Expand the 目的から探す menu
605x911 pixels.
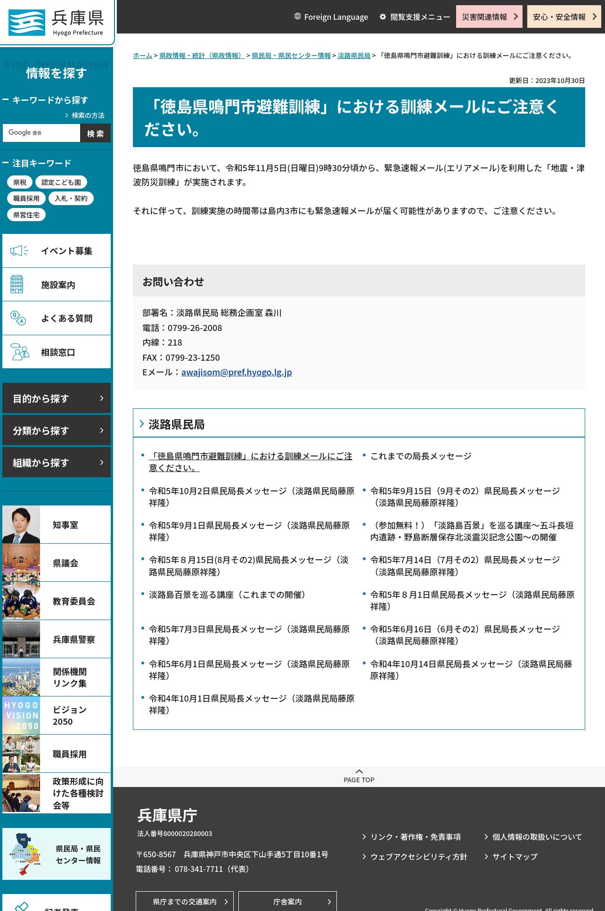pyautogui.click(x=57, y=398)
